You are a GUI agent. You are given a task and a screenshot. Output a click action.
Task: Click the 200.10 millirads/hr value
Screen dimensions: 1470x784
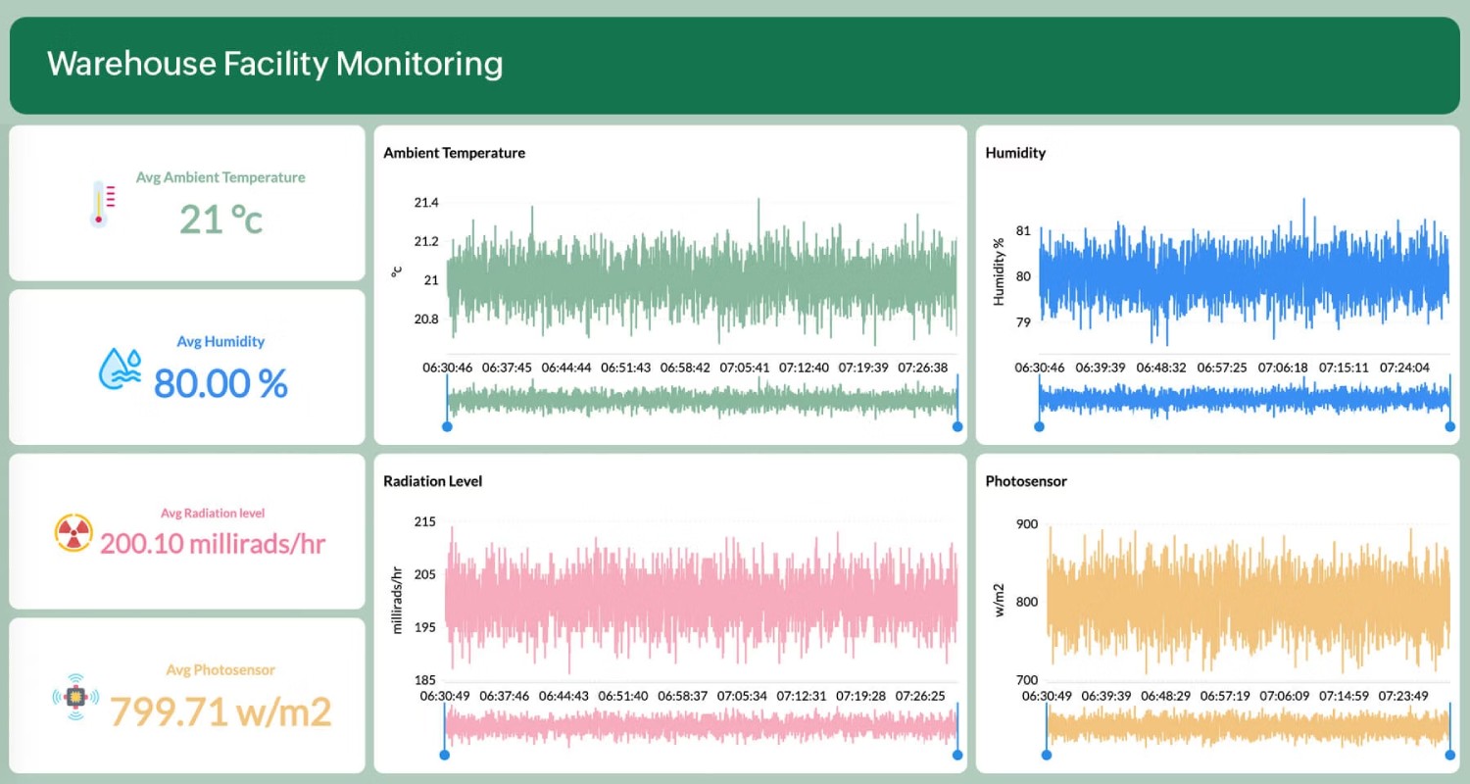click(x=213, y=542)
